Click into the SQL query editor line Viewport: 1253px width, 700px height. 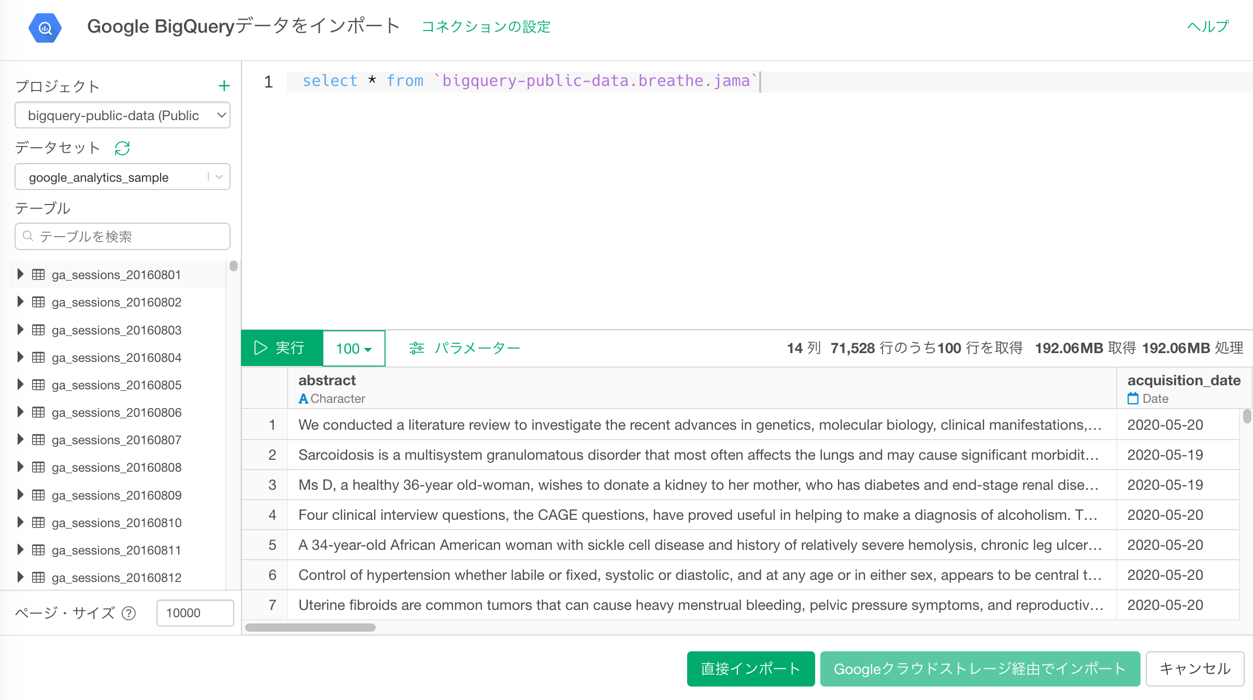(770, 82)
